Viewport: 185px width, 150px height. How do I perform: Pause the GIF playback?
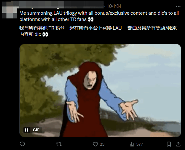pyautogui.click(x=27, y=130)
